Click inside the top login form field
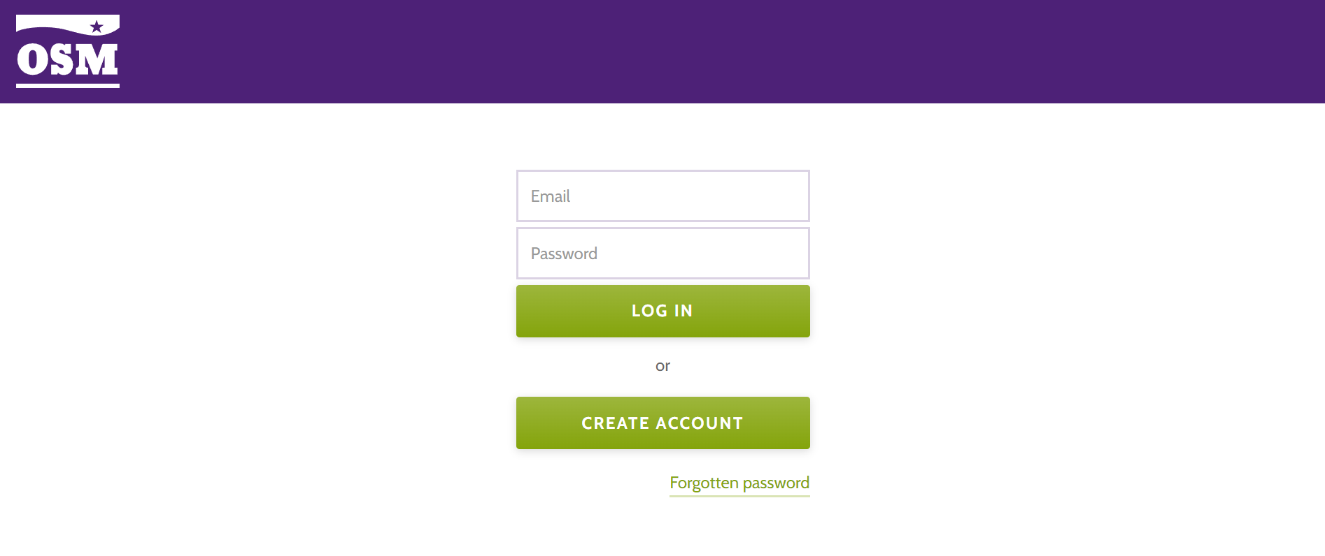Image resolution: width=1325 pixels, height=556 pixels. [662, 196]
